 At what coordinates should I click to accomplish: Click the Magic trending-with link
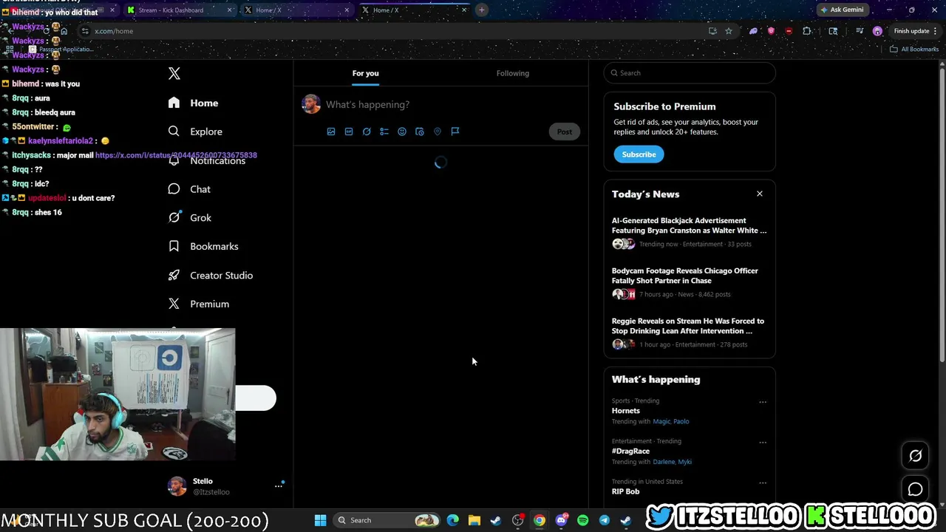(x=661, y=421)
